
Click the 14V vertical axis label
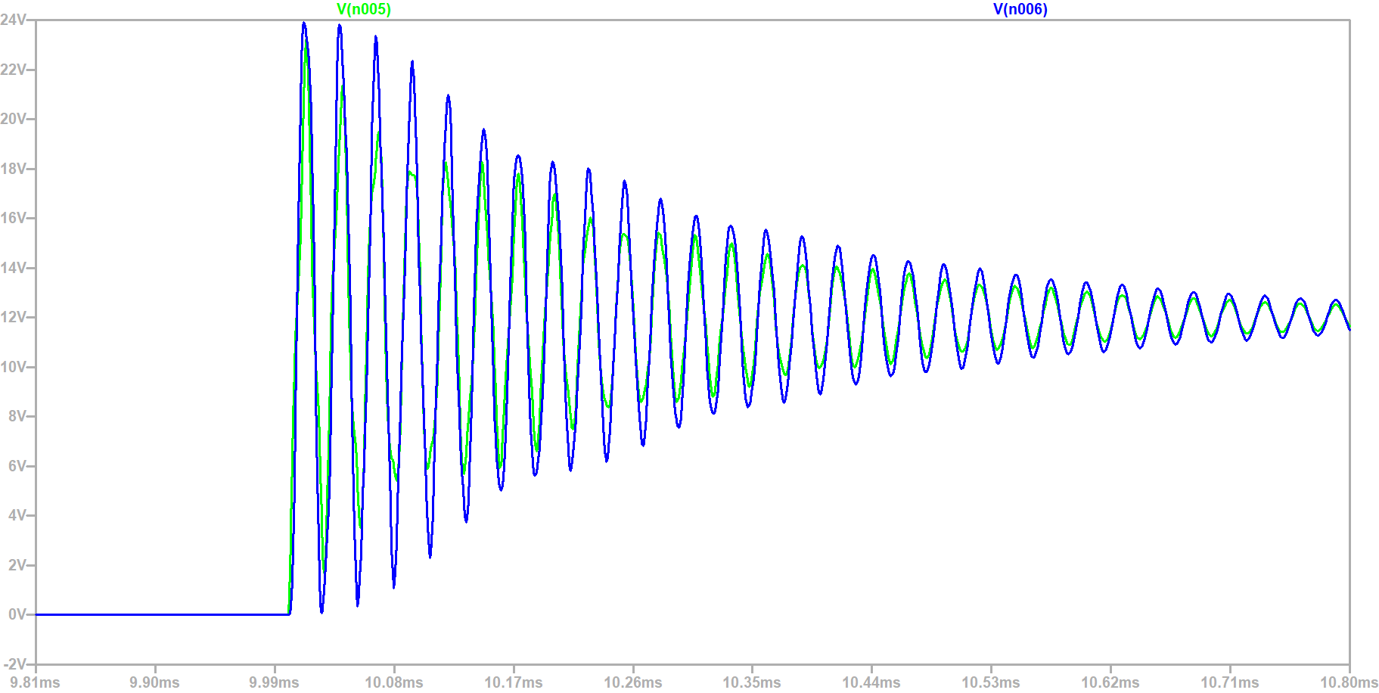[x=13, y=268]
